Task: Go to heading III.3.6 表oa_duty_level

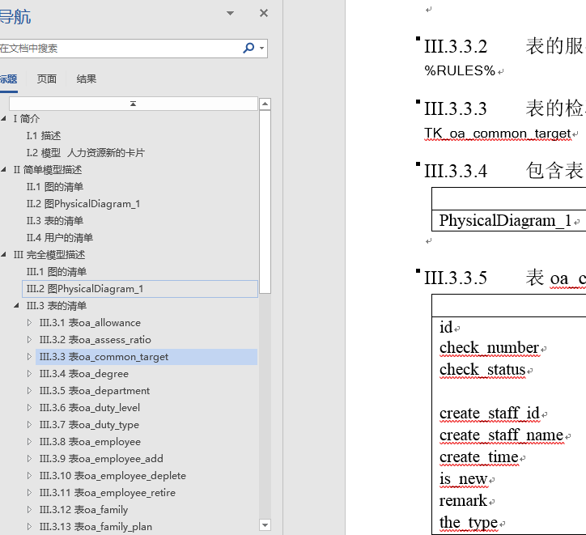Action: [90, 408]
